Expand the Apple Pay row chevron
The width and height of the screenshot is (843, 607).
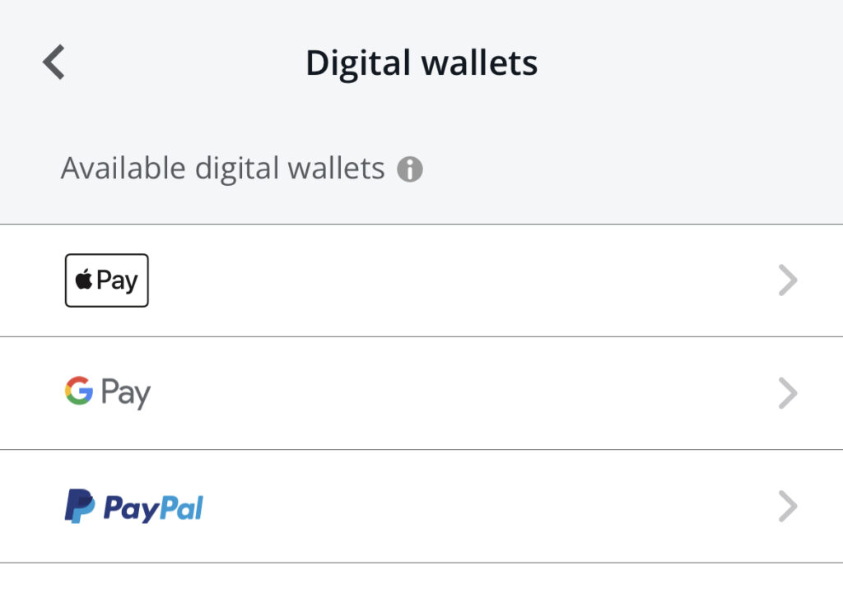pos(788,280)
